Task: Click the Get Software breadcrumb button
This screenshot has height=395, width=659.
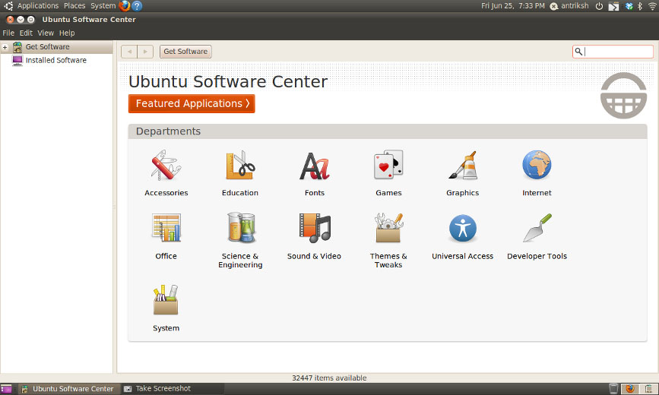Action: coord(185,52)
